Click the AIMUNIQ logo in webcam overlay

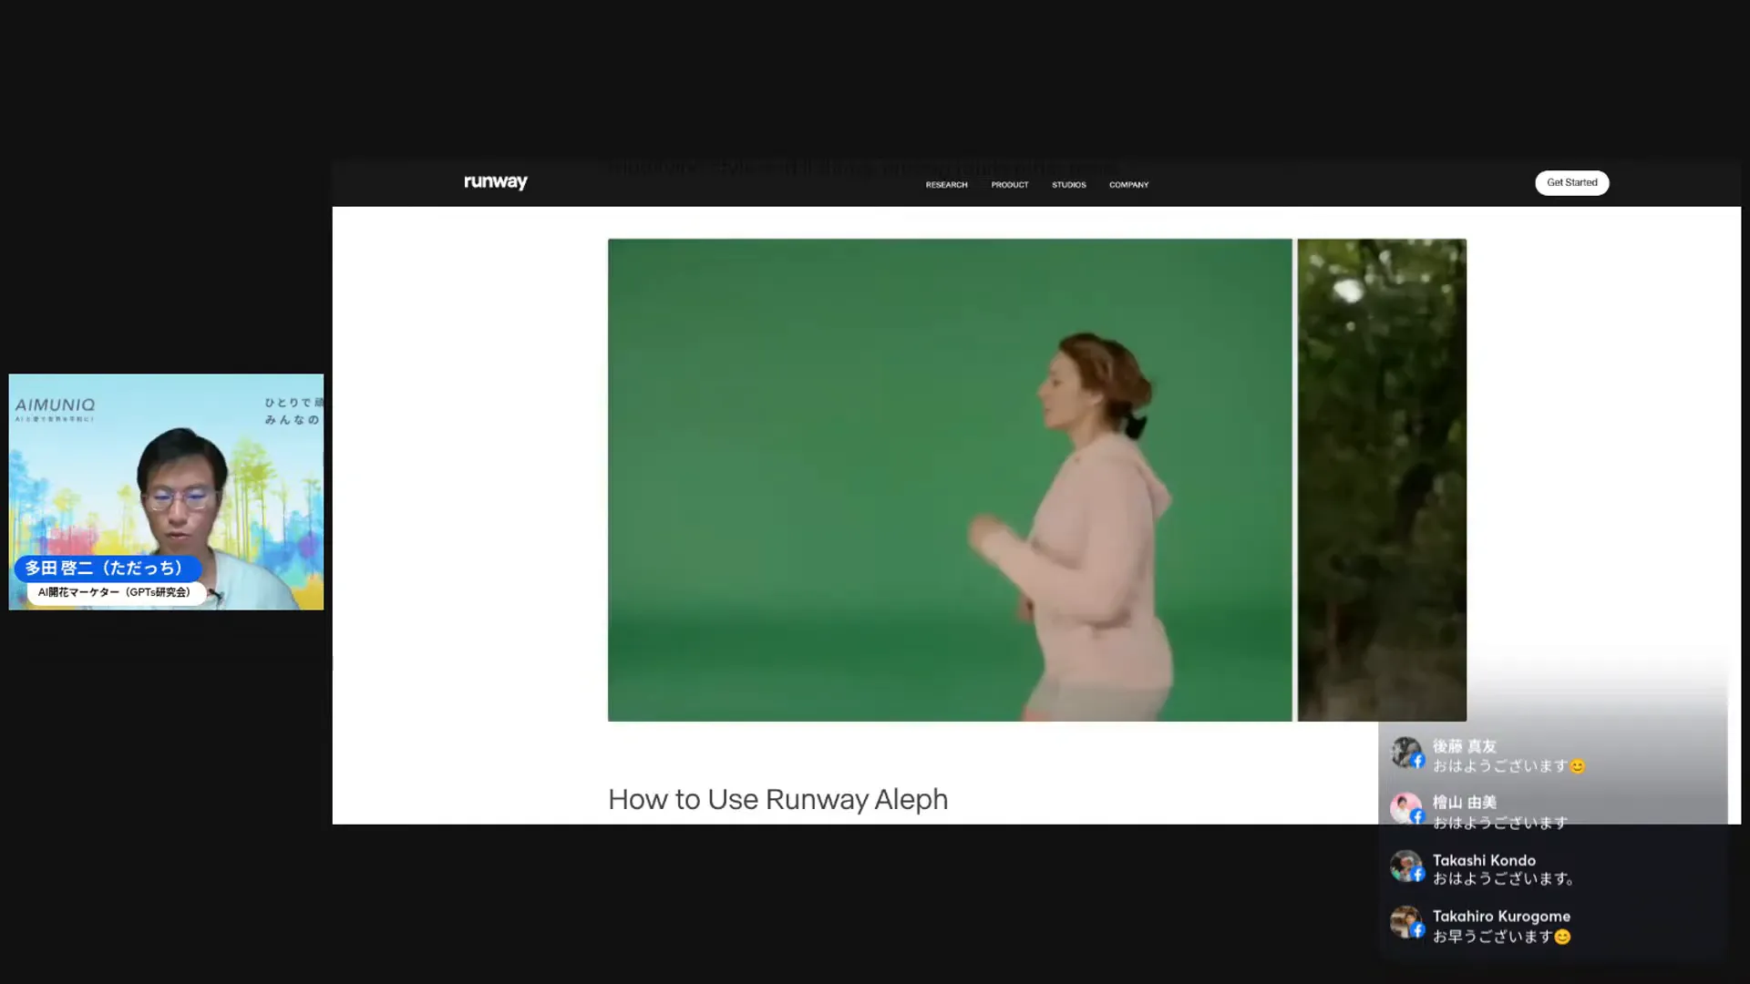[56, 405]
